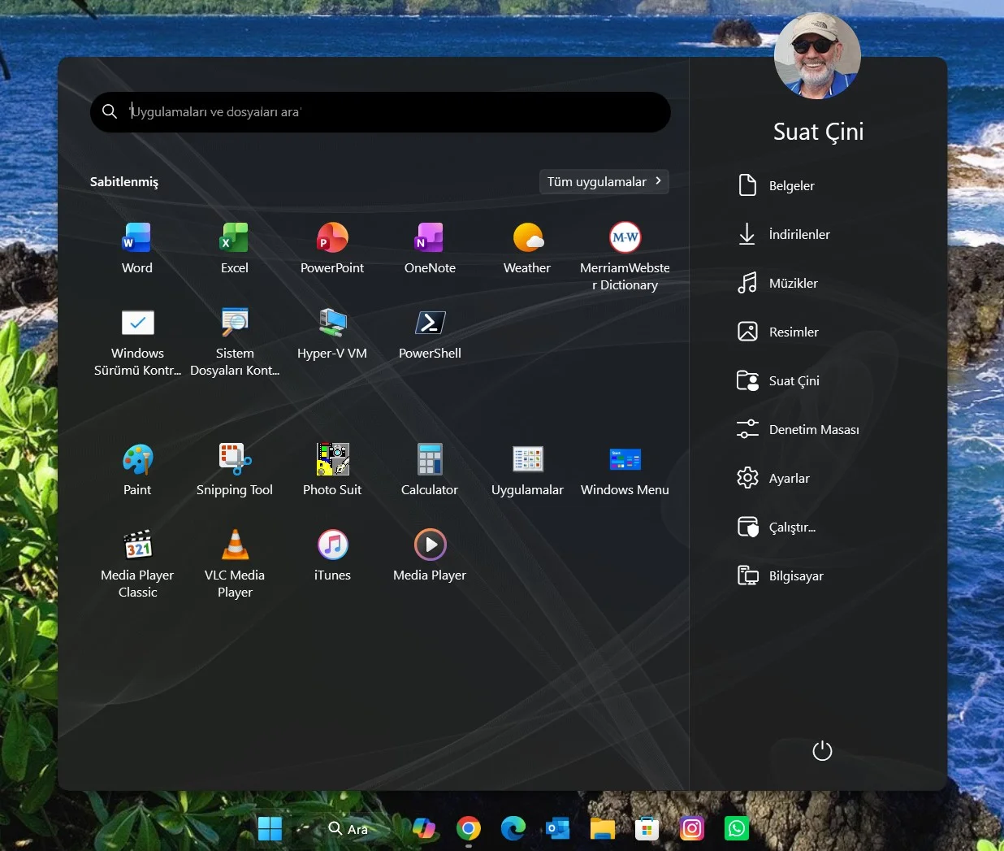
Task: Click the user profile picture
Action: (817, 56)
